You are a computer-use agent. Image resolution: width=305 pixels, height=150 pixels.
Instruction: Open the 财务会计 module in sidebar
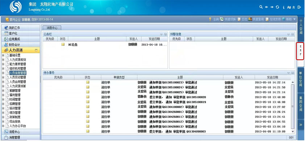pyautogui.click(x=14, y=44)
